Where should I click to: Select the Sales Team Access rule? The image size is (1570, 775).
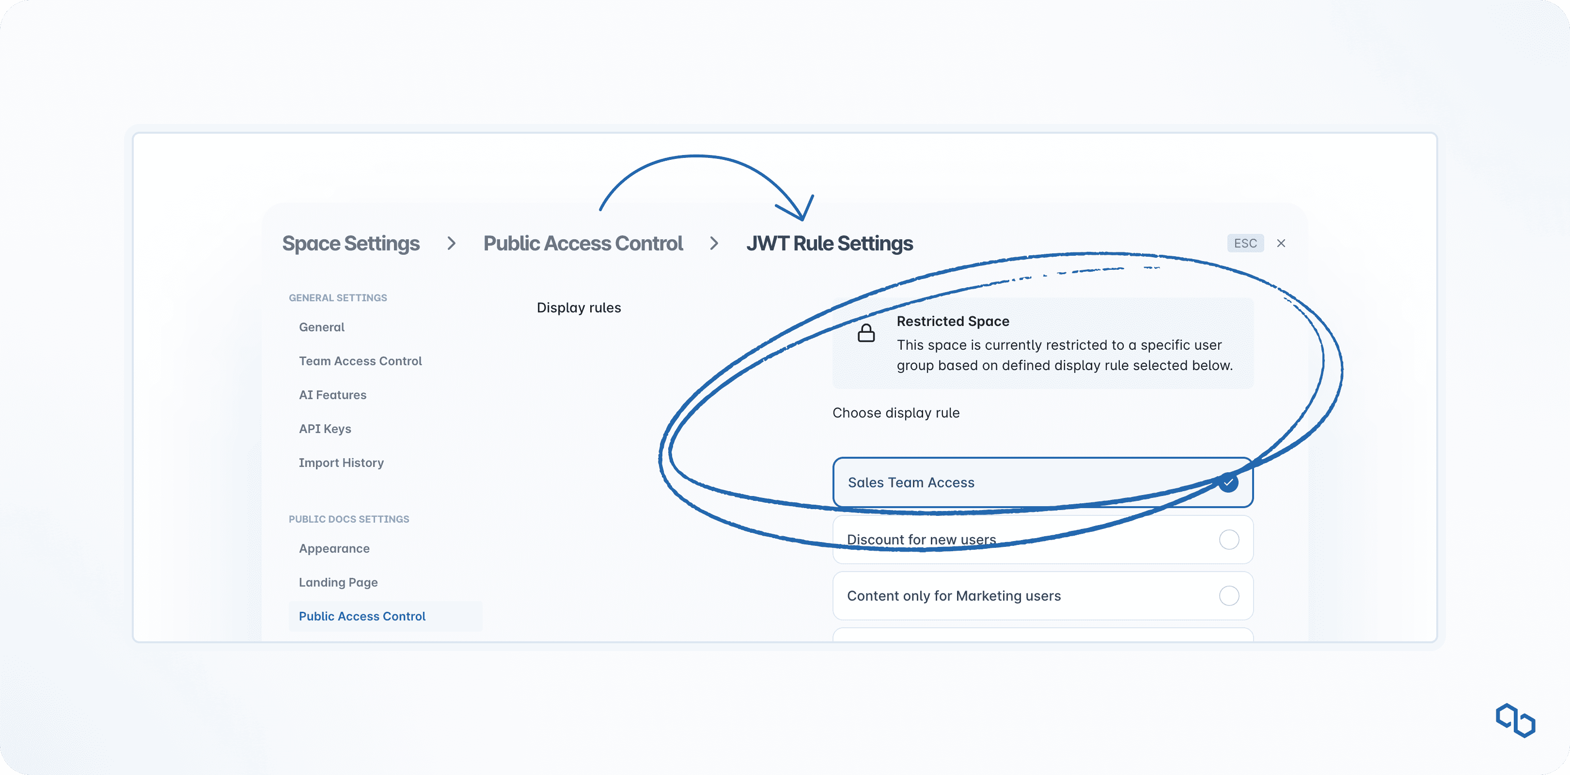[x=1042, y=482]
